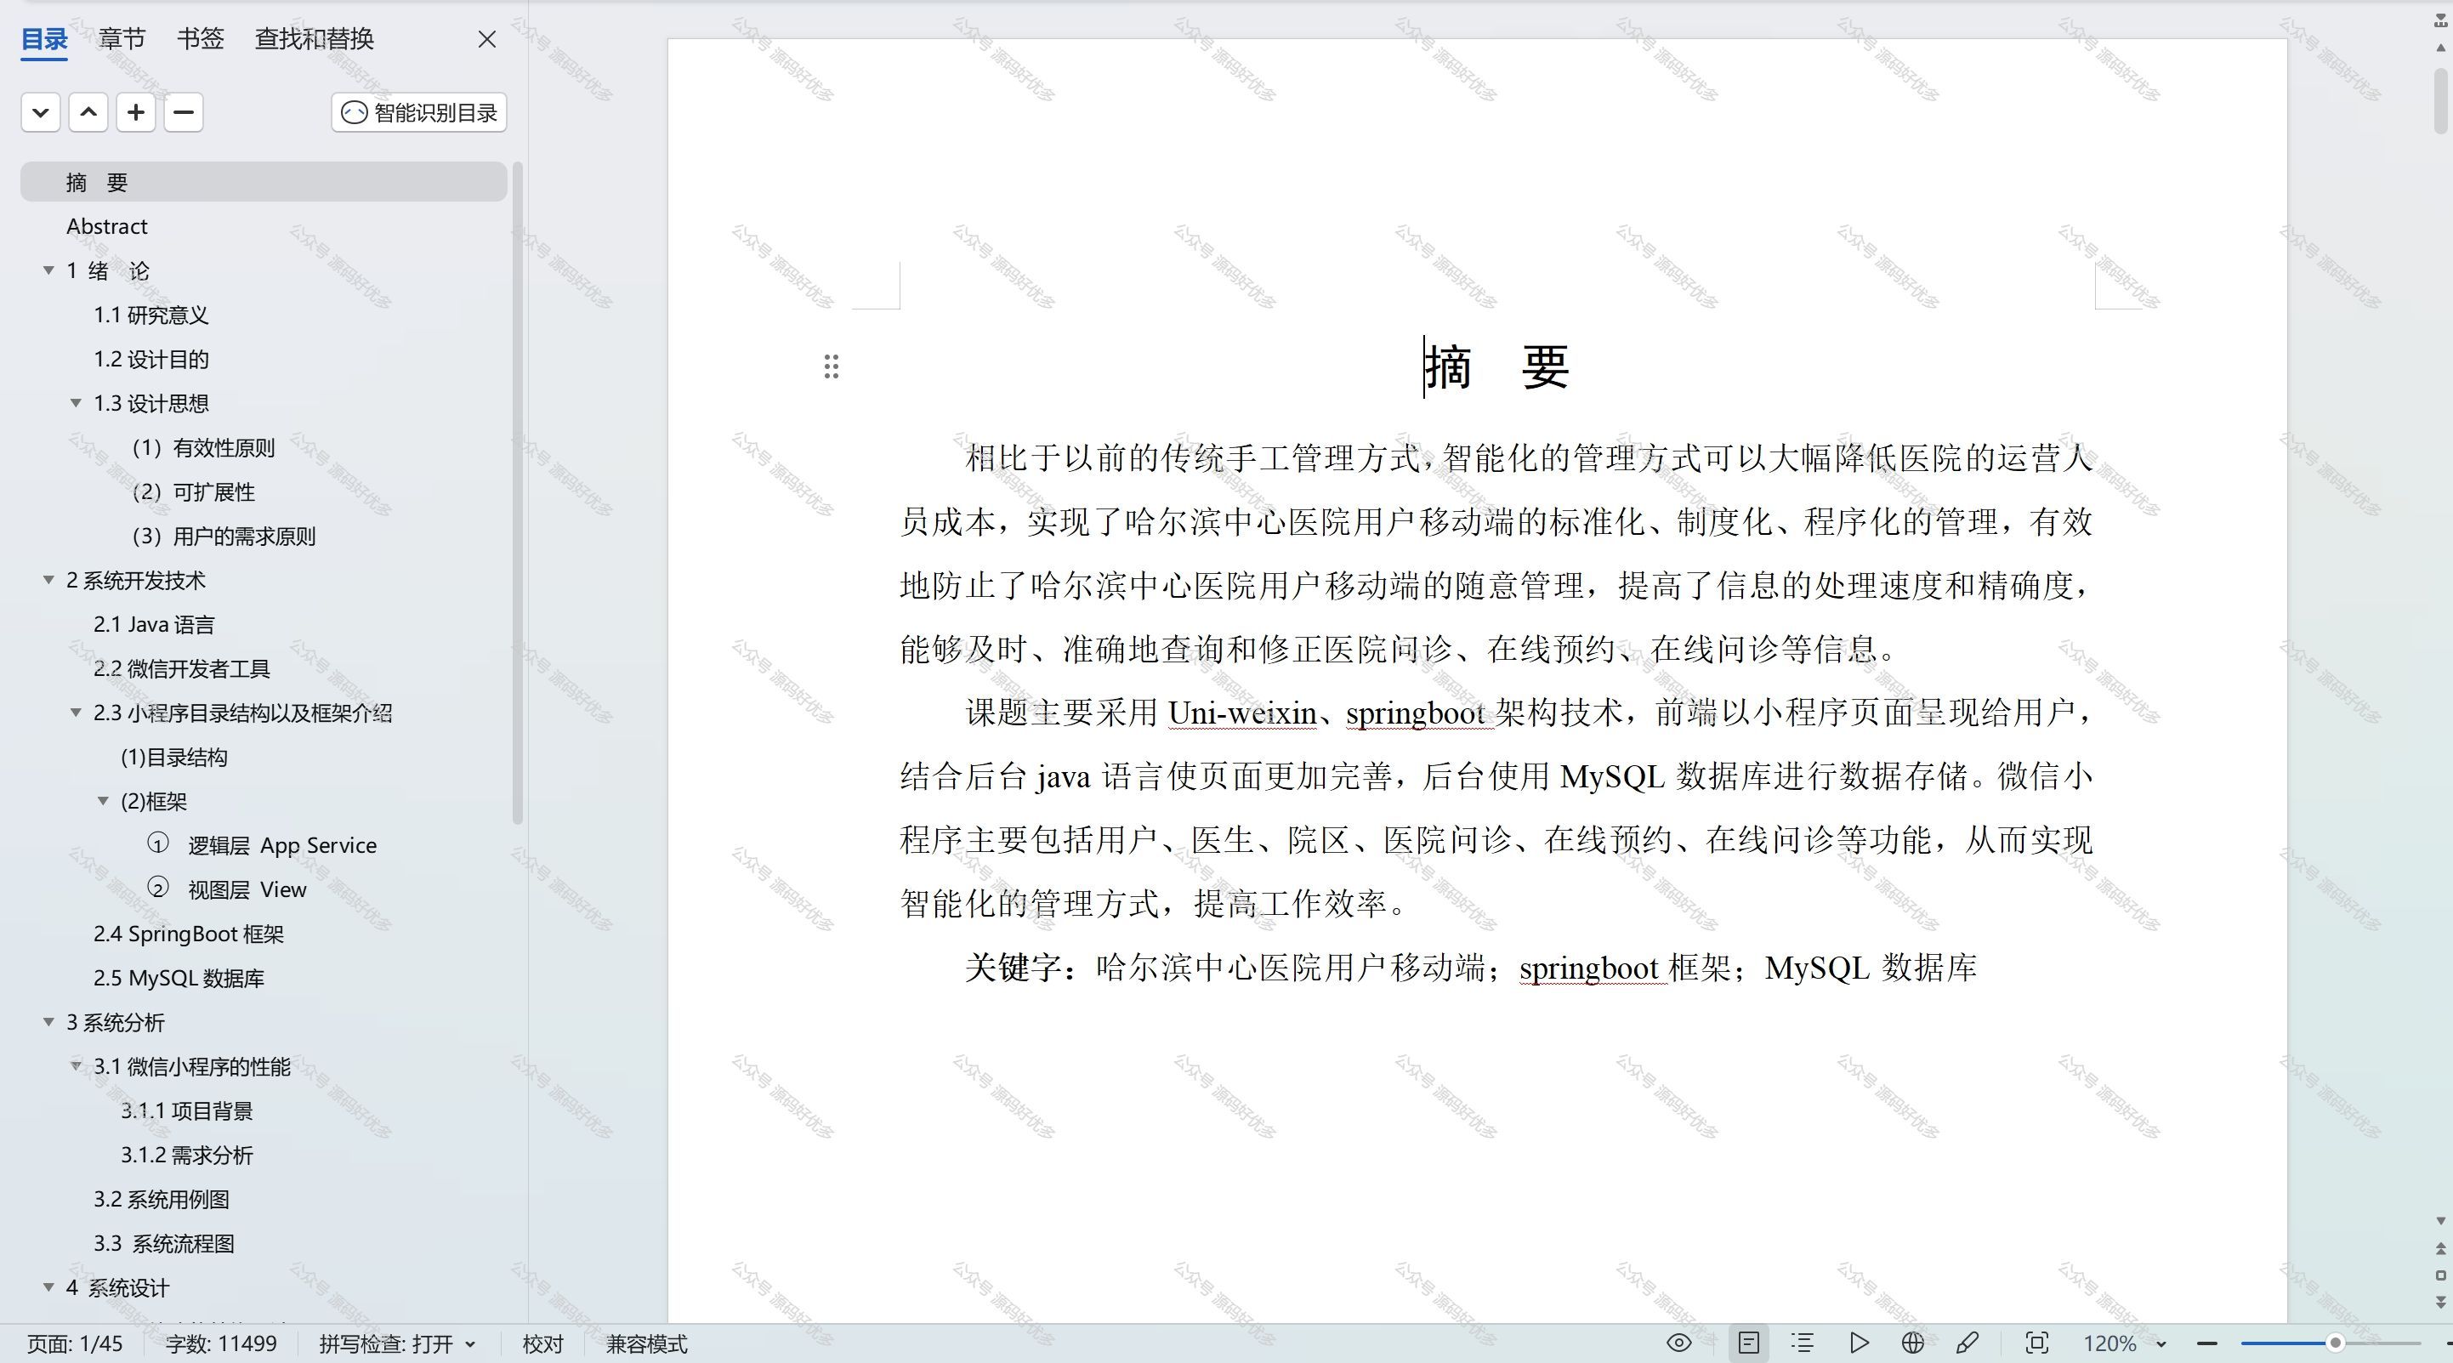Viewport: 2453px width, 1363px height.
Task: Go to 1.2 设计目的 heading
Action: [x=150, y=359]
